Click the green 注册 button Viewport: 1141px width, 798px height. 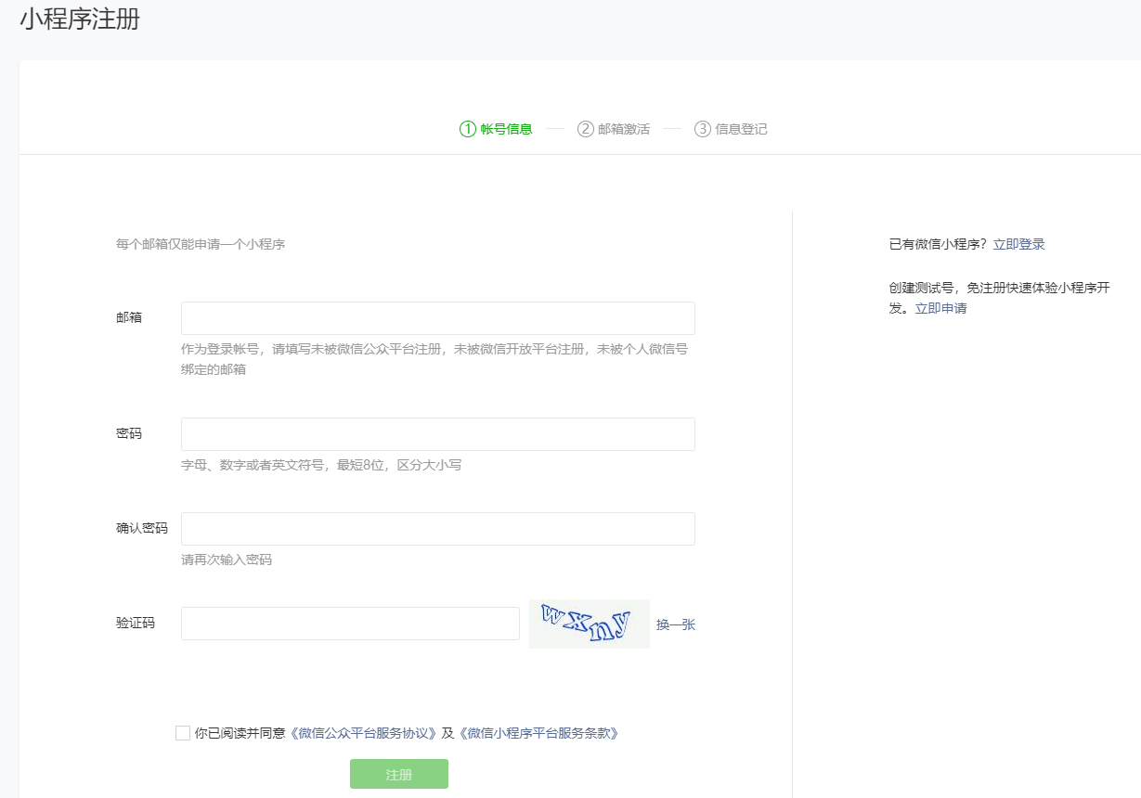click(x=399, y=774)
